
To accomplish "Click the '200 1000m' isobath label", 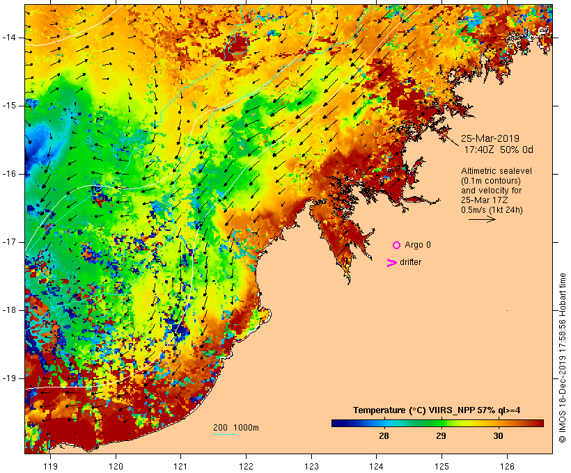I will tap(236, 428).
